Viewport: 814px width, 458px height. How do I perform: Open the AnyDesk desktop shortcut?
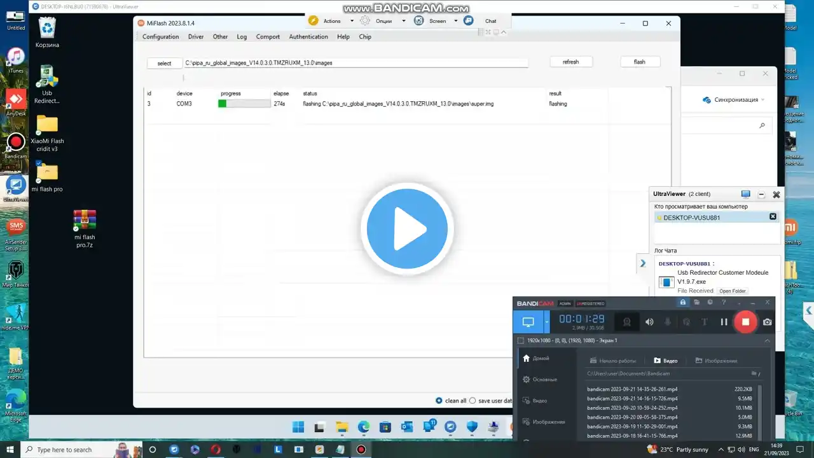coord(16,103)
